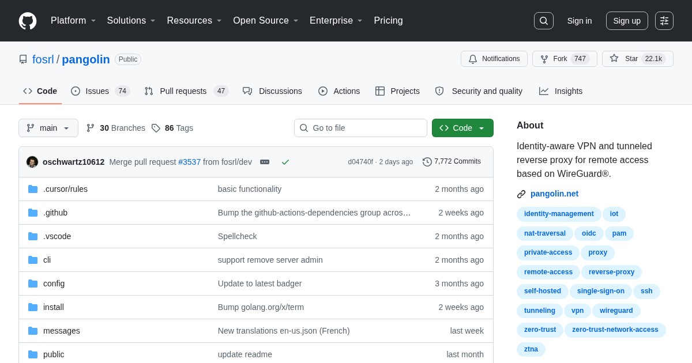Click the folder icon for .cursor/rules
692x363 pixels.
click(x=33, y=189)
